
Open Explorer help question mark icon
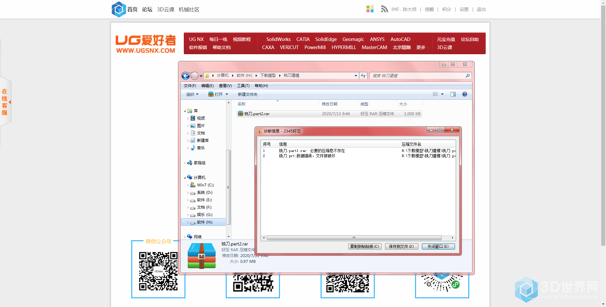tap(465, 94)
